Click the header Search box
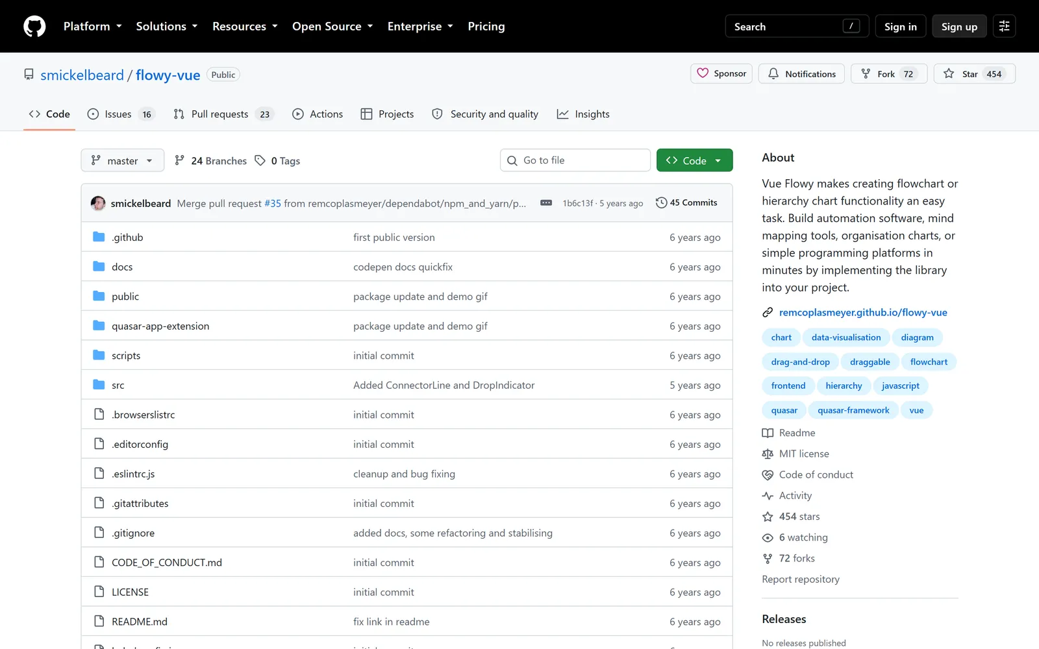 click(x=797, y=27)
